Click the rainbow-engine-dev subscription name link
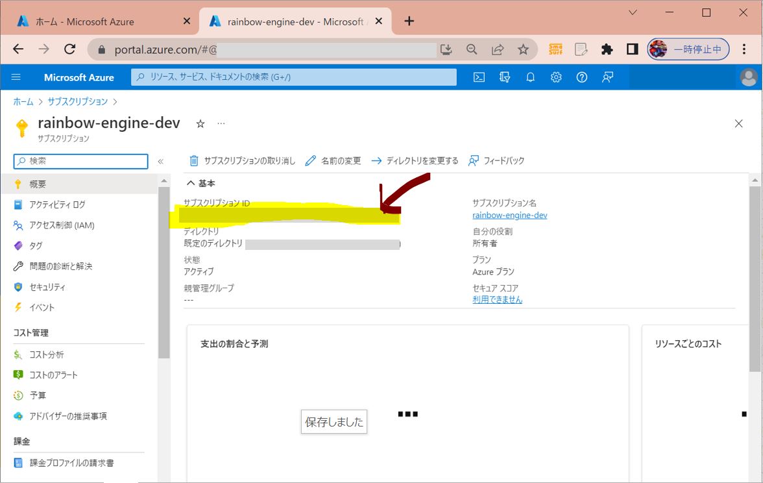Image resolution: width=763 pixels, height=483 pixels. click(x=509, y=215)
